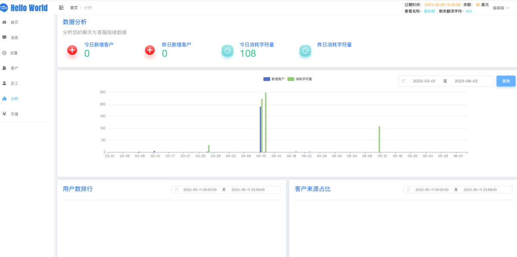Go to 充值 in the sidebar
Screen dimensions: 517x257
pyautogui.click(x=14, y=114)
